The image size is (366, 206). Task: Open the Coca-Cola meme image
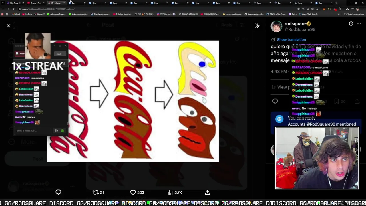tap(133, 101)
